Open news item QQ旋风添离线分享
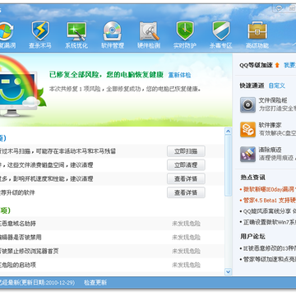 pyautogui.click(x=269, y=211)
